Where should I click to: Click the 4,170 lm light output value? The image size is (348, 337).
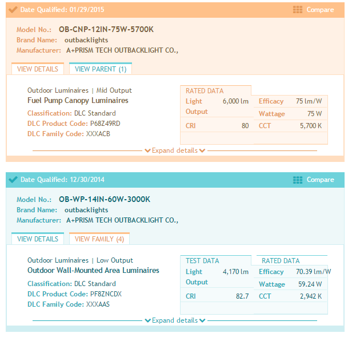pyautogui.click(x=235, y=271)
